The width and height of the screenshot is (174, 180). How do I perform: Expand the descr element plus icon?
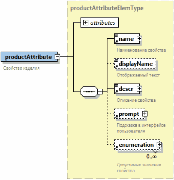coord(139,89)
